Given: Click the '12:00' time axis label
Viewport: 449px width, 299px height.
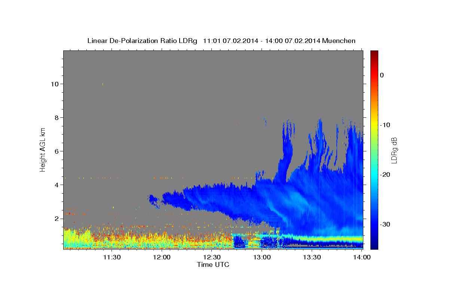Looking at the screenshot, I should point(162,257).
